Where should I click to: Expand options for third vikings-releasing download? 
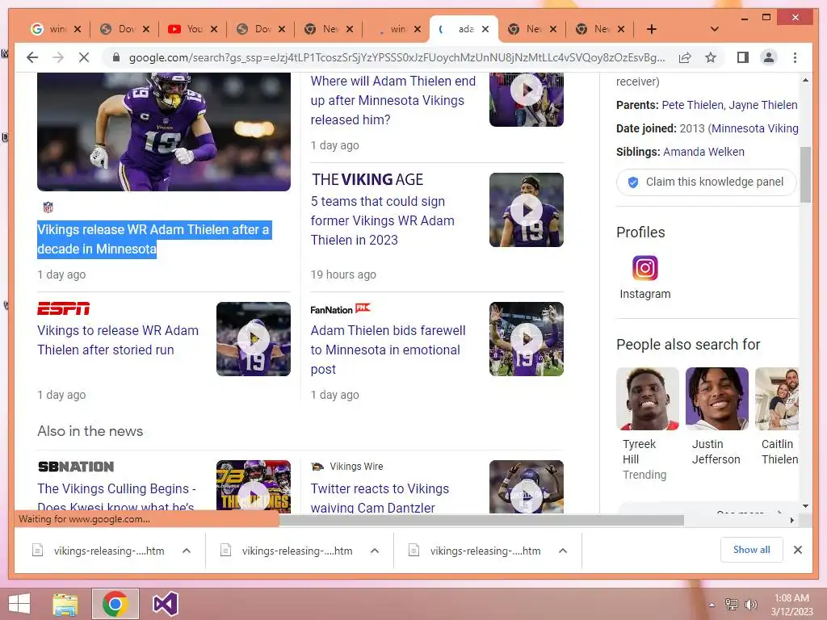[x=563, y=551]
